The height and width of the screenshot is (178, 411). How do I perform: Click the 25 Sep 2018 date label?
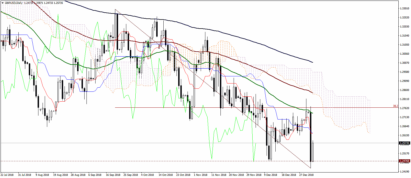click(131, 175)
